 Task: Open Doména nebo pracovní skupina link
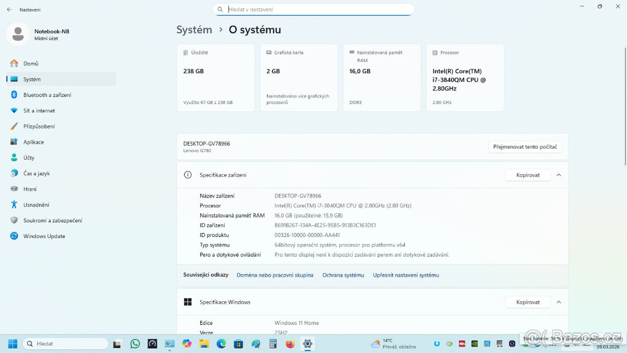(x=275, y=275)
